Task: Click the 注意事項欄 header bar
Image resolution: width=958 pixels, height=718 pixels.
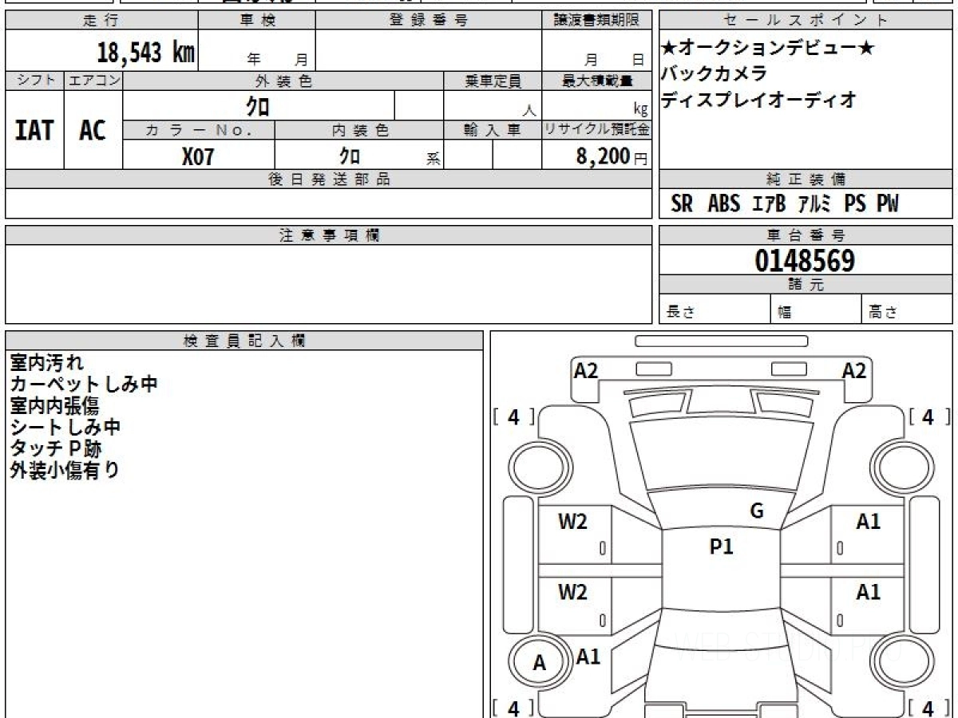Action: tap(329, 235)
